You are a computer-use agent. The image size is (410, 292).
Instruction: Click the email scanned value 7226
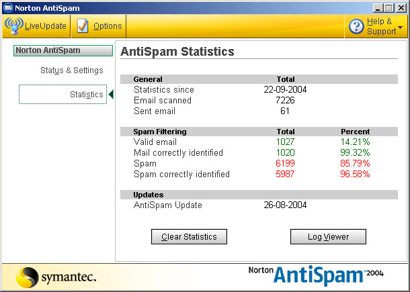point(285,100)
